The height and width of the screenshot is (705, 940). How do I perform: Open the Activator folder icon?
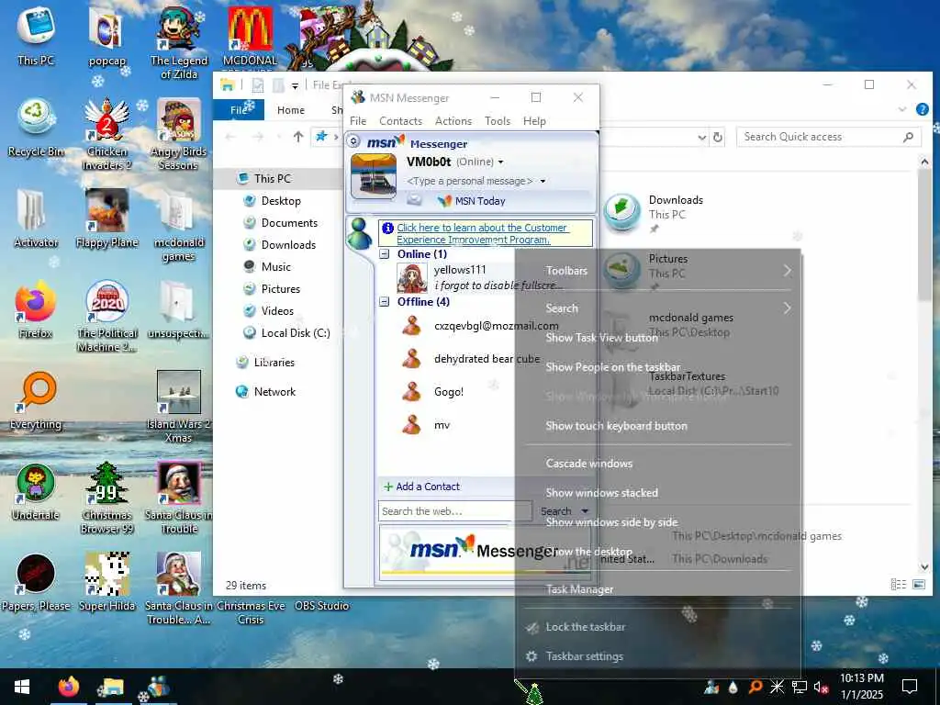pyautogui.click(x=36, y=218)
